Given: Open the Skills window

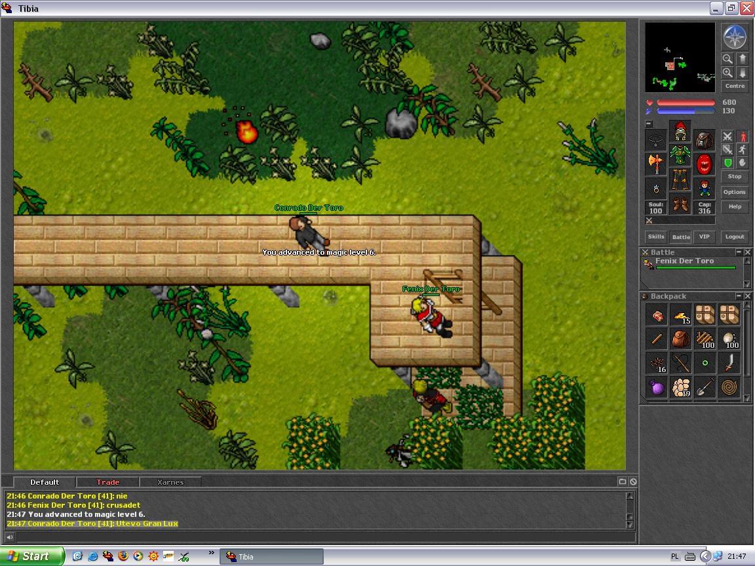Looking at the screenshot, I should [x=656, y=236].
